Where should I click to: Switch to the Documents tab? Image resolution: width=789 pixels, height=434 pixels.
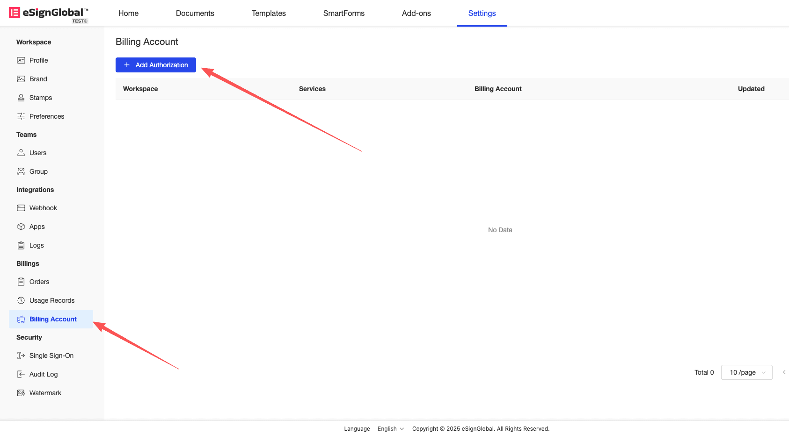coord(195,13)
